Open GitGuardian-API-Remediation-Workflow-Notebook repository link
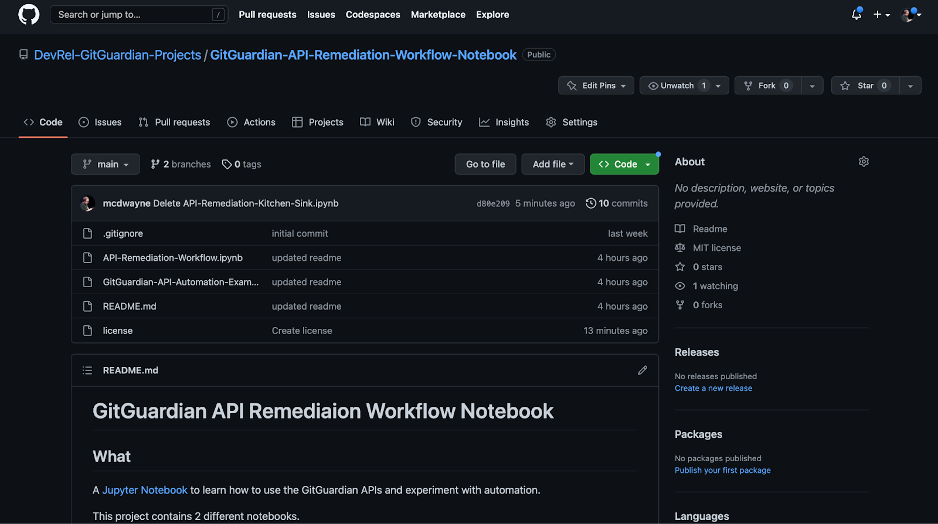 tap(363, 55)
